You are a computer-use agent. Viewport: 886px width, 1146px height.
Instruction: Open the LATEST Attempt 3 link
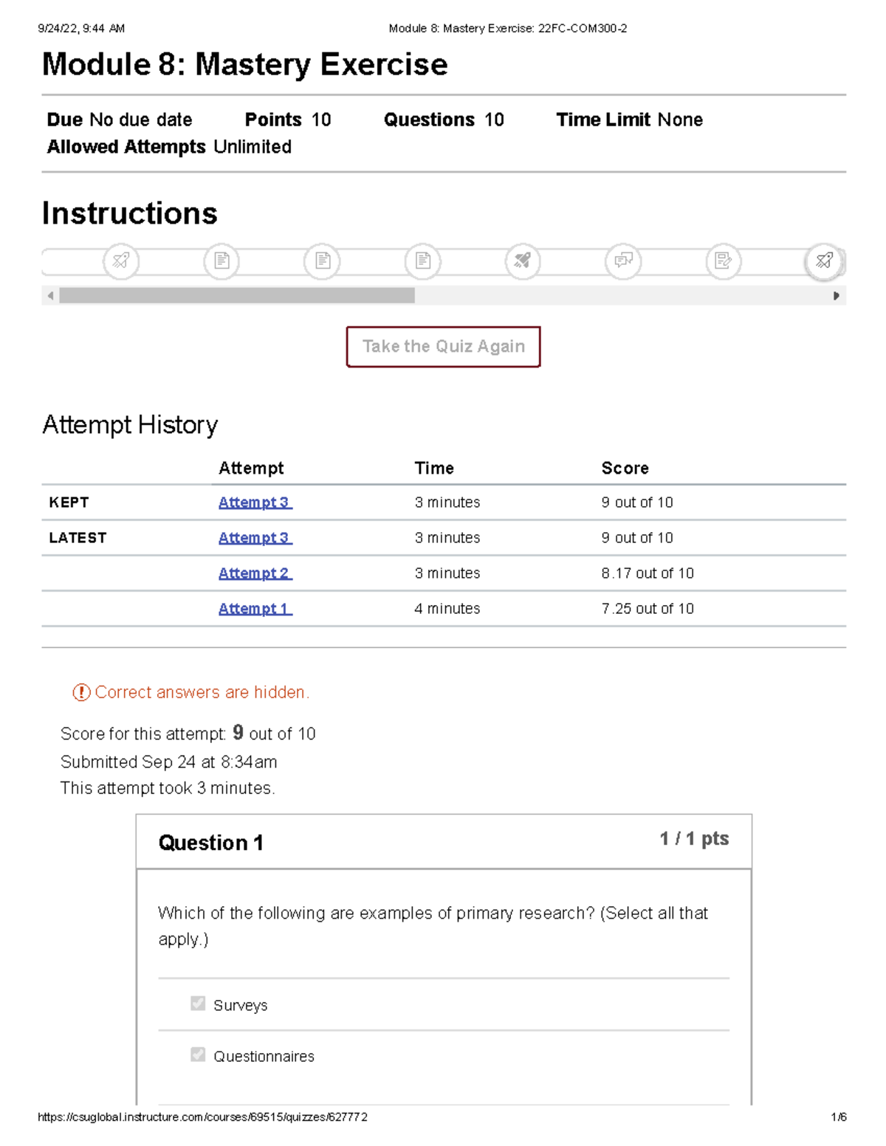click(x=254, y=538)
